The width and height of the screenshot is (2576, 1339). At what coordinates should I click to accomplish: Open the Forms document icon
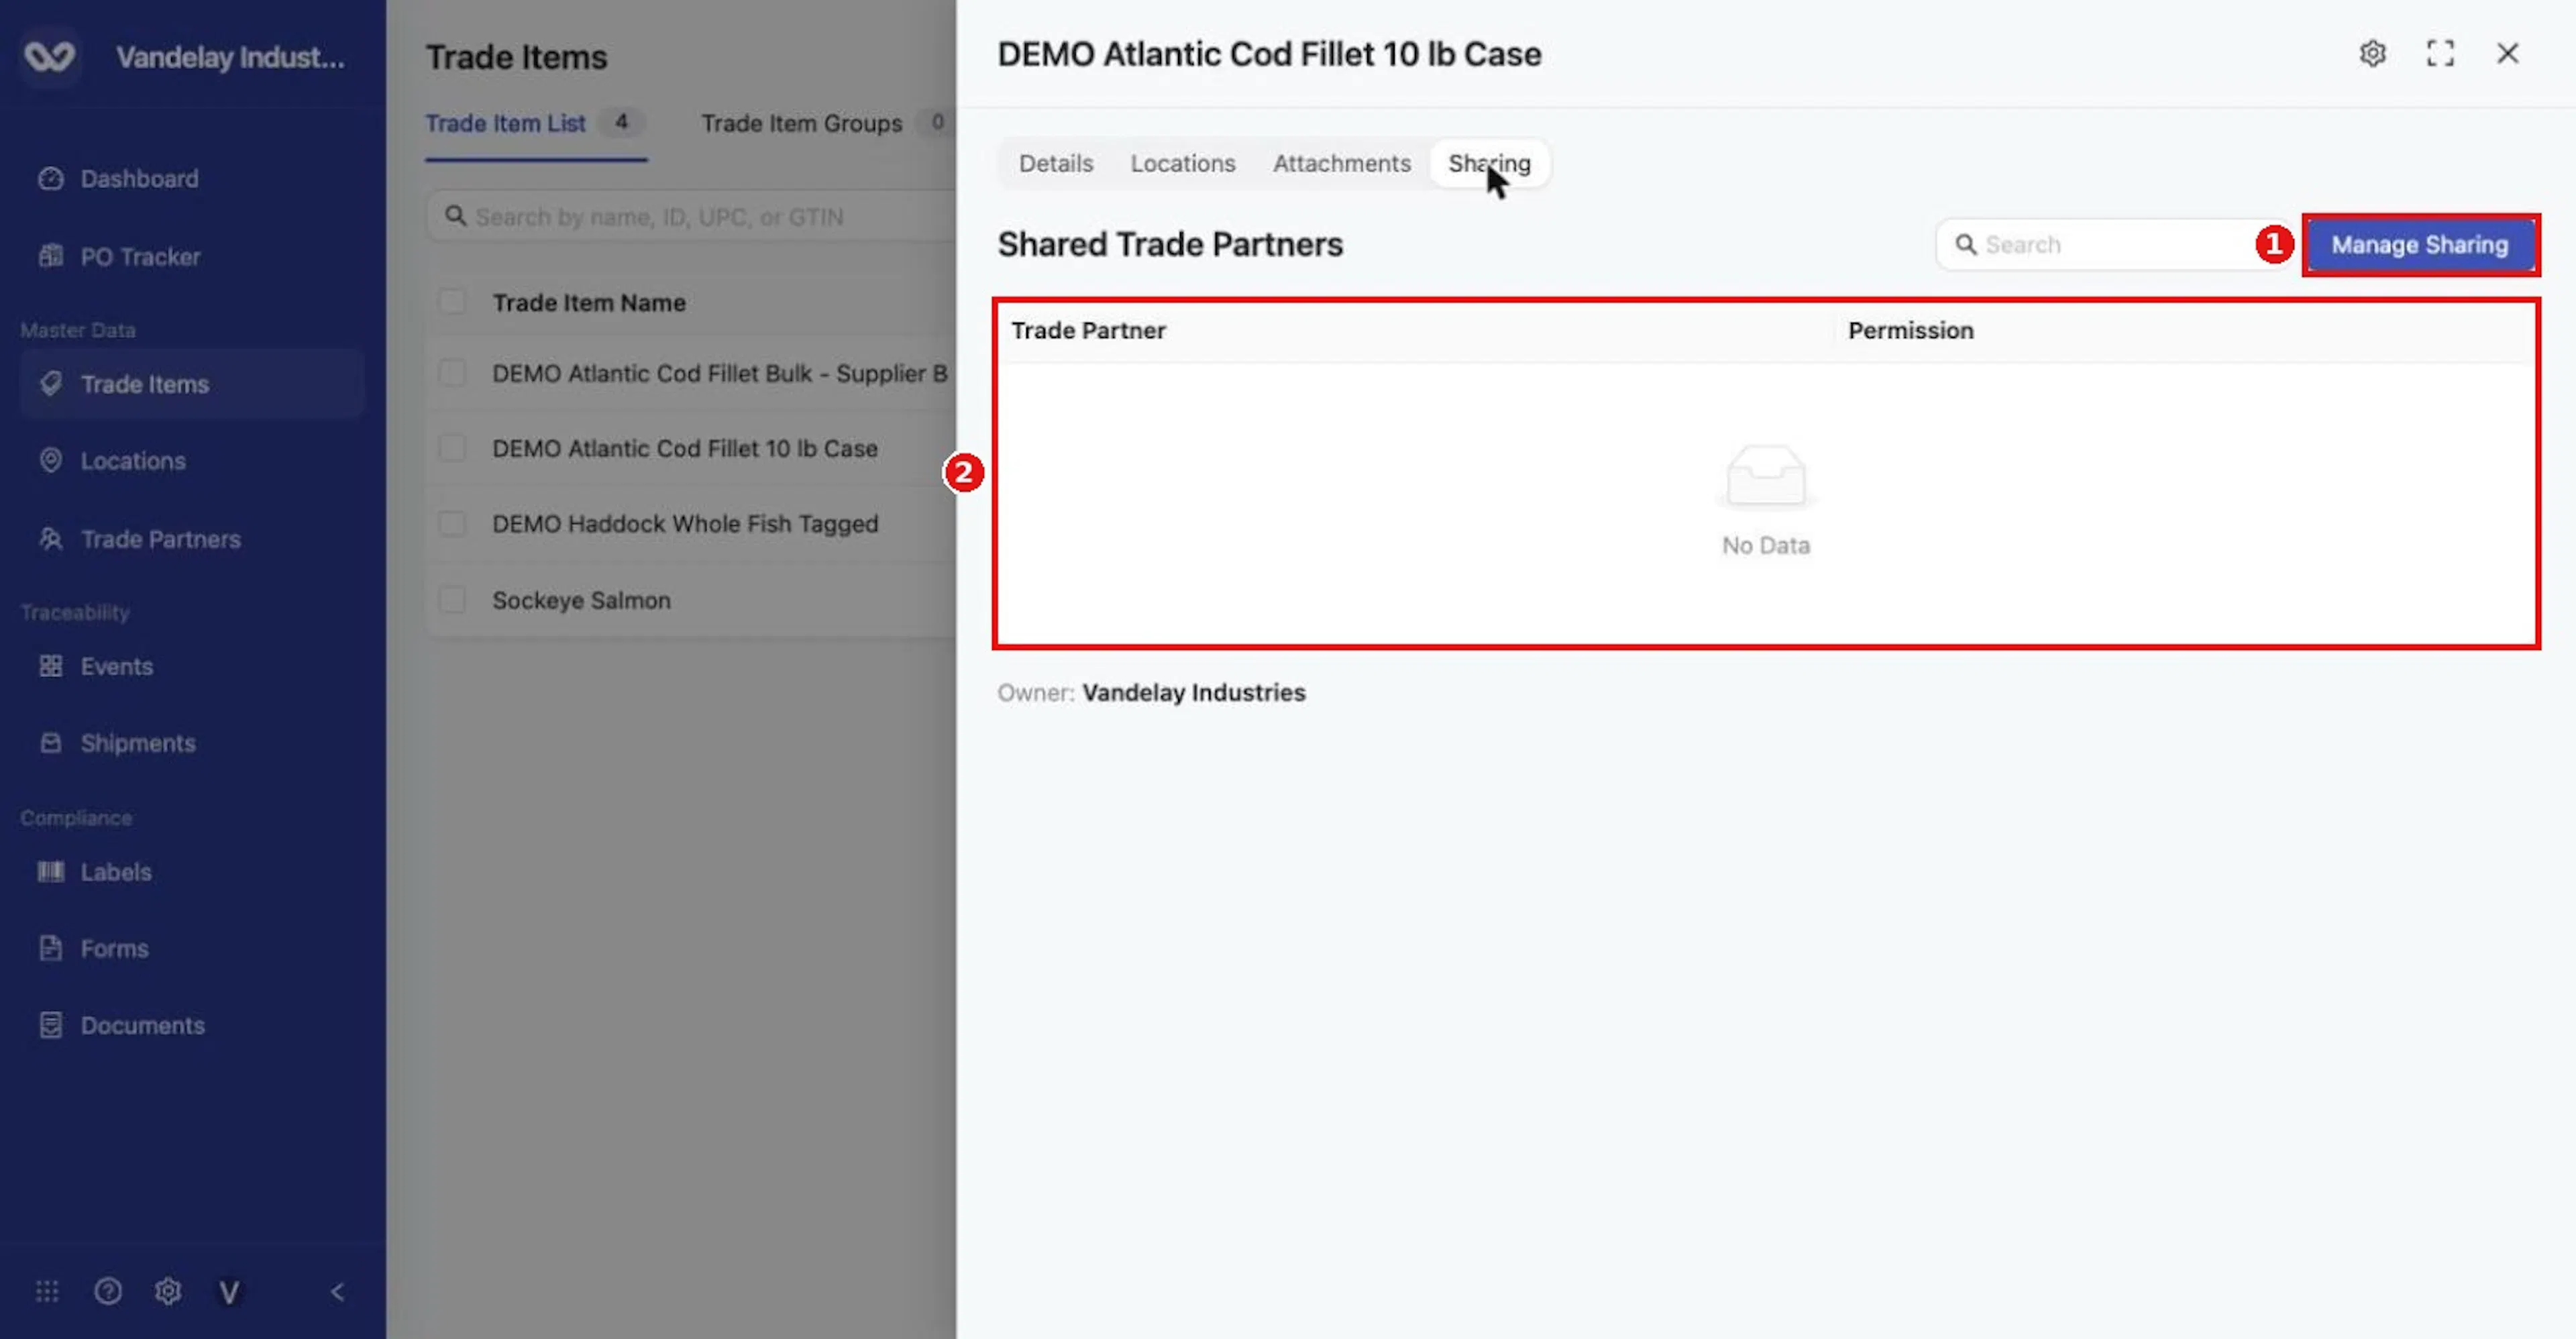click(x=50, y=948)
